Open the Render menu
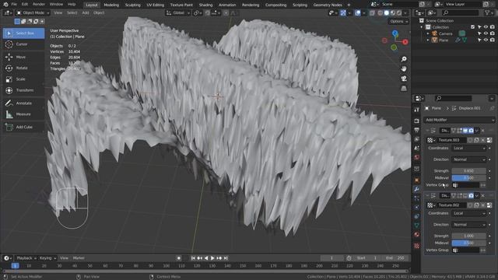This screenshot has height=280, width=498. click(39, 5)
